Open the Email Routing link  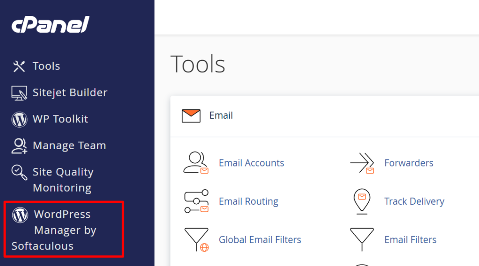point(249,201)
